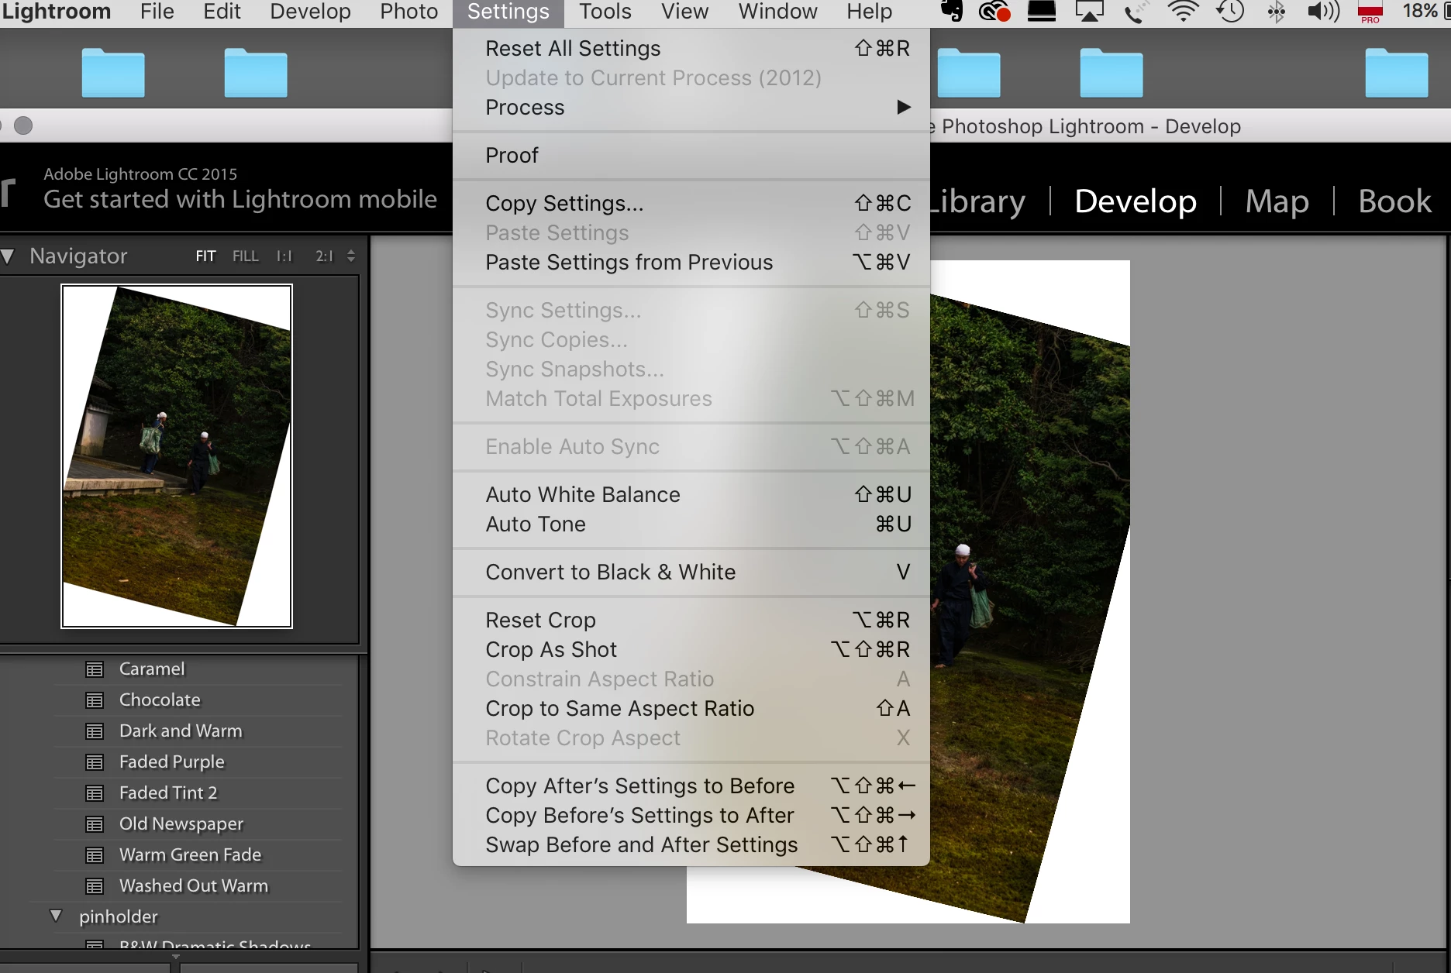Open the View menu

(x=684, y=12)
